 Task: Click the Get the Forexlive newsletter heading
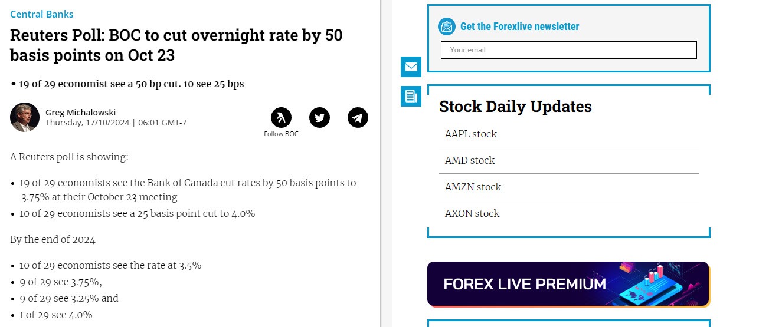coord(519,27)
